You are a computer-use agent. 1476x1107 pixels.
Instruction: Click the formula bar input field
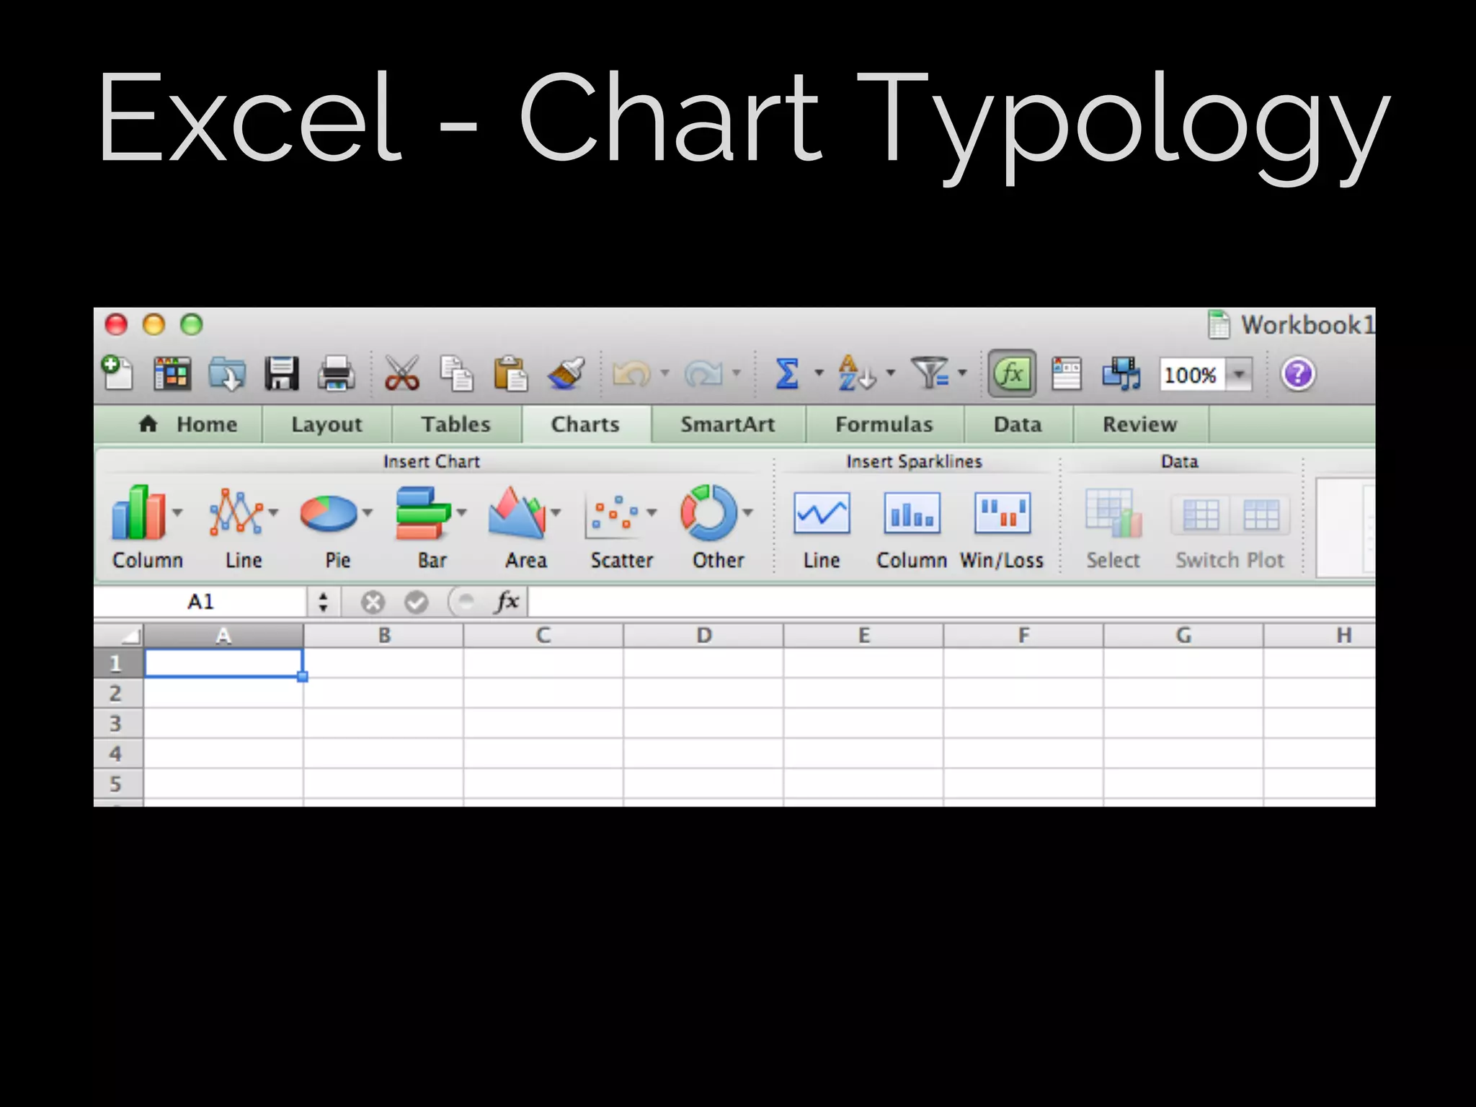(x=951, y=602)
